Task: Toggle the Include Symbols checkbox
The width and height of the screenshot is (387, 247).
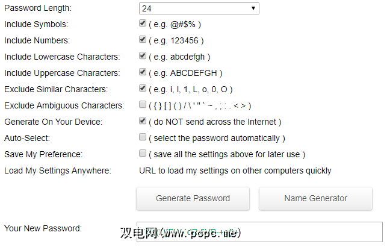Action: point(143,23)
